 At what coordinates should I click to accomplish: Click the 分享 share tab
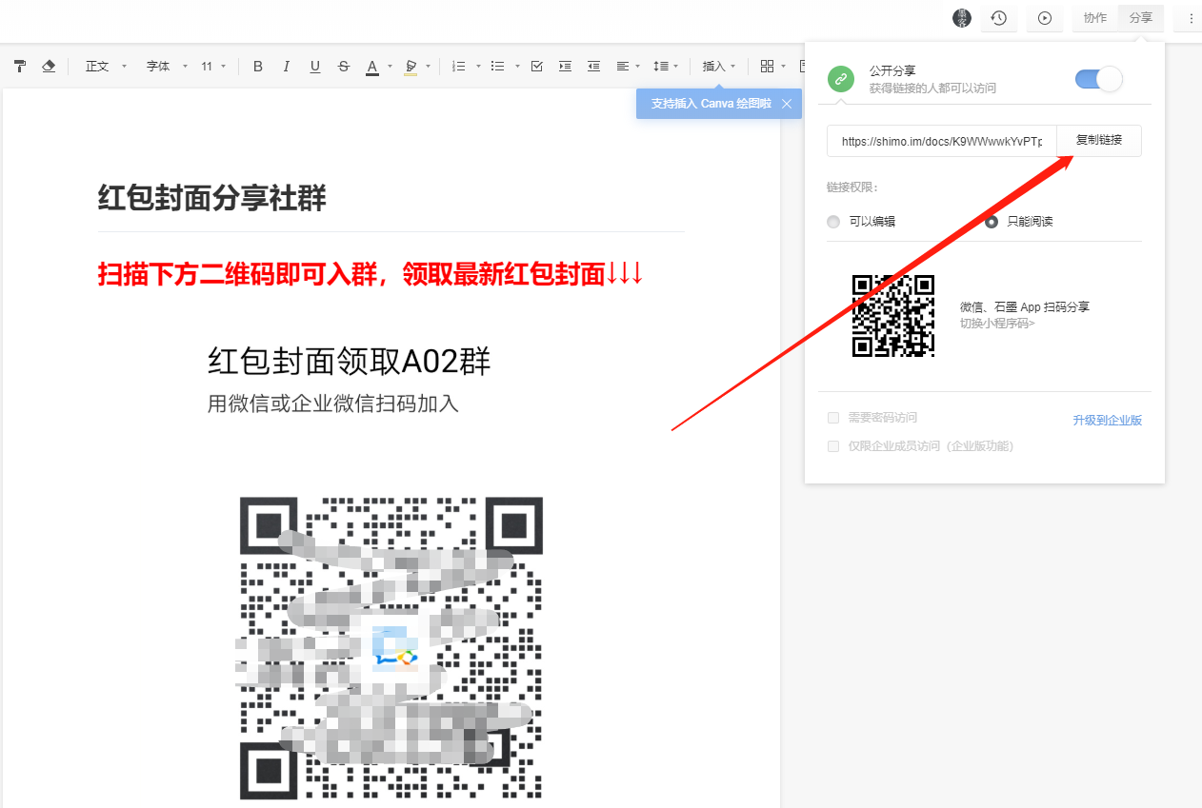[1140, 18]
